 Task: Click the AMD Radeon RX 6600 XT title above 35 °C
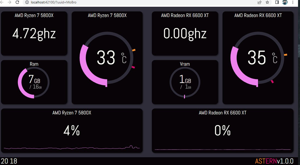click(258, 15)
